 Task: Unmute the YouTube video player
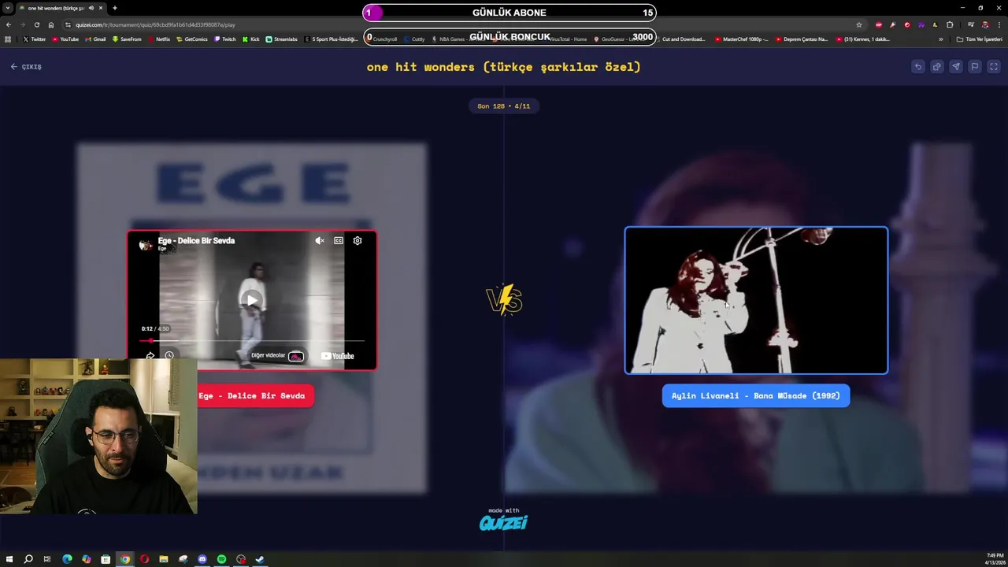[x=320, y=241]
